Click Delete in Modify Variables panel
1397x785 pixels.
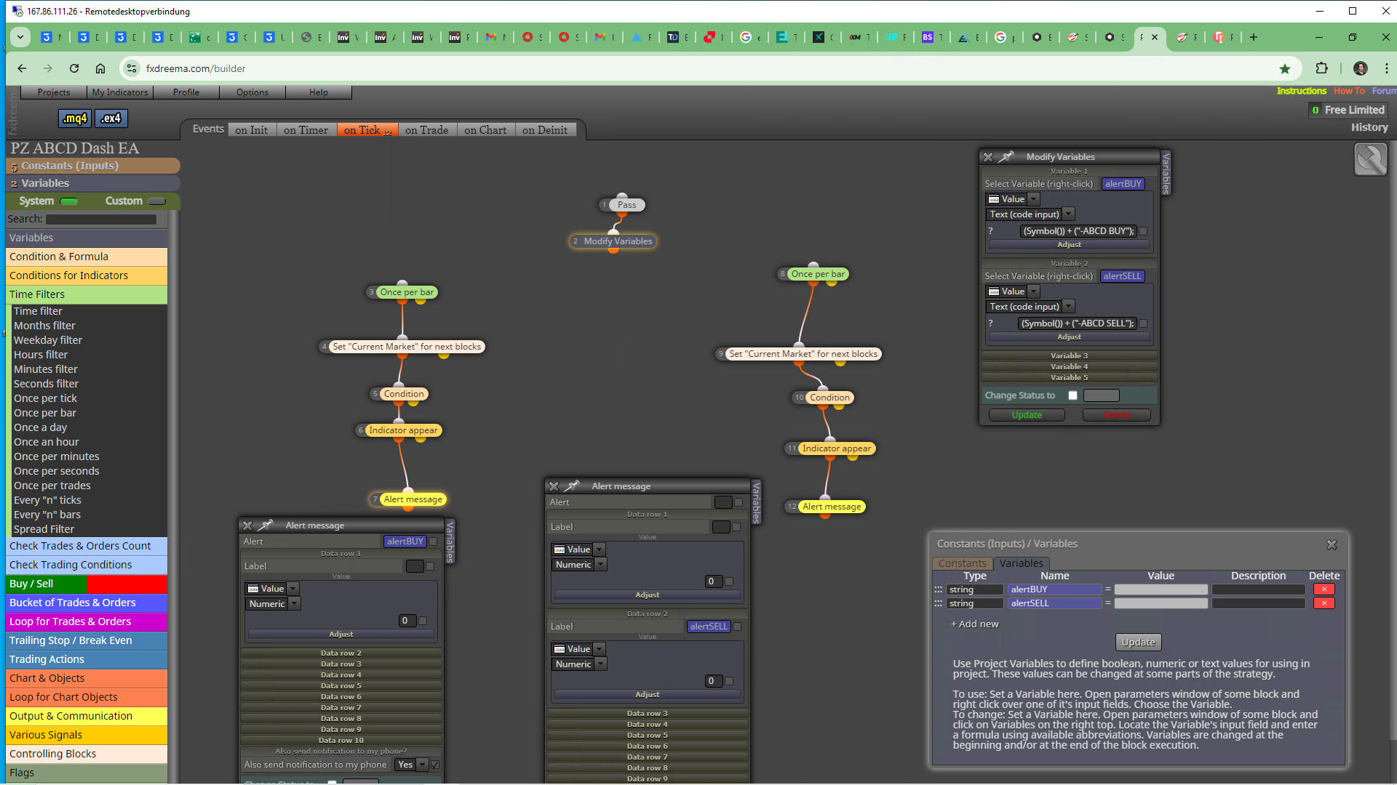click(x=1117, y=415)
